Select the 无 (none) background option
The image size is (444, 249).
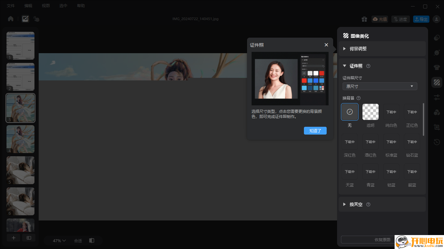pos(350,112)
